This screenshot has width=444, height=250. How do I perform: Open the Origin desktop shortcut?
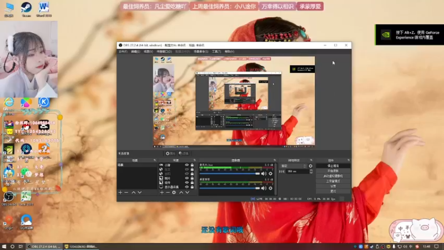click(9, 222)
